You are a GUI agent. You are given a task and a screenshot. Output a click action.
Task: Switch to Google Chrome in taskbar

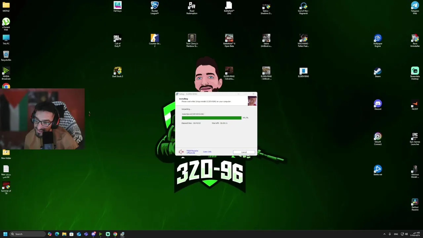[x=115, y=234]
